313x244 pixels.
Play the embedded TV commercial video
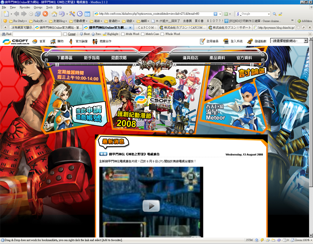(x=151, y=206)
